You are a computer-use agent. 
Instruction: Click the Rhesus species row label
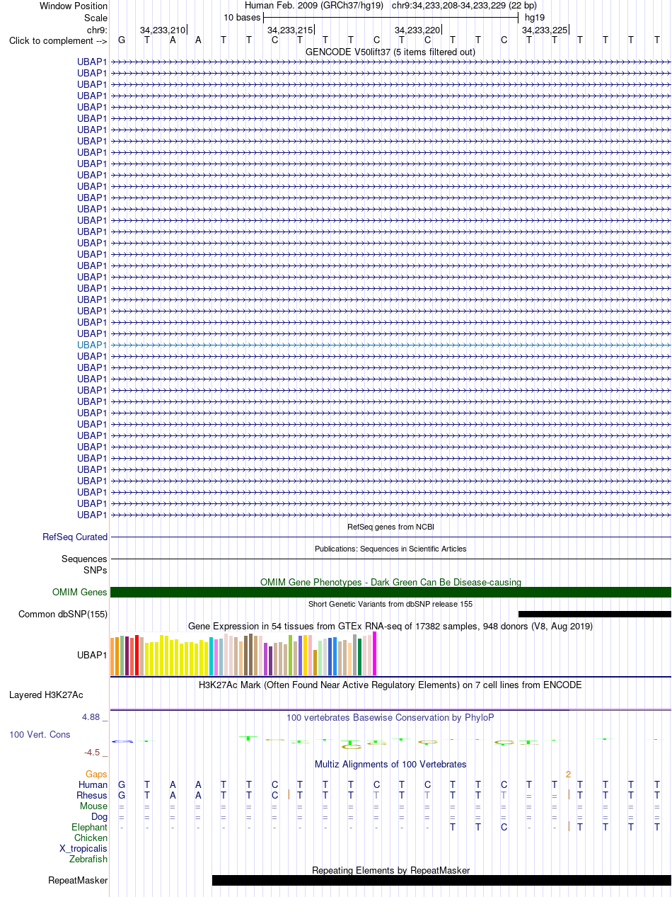92,796
